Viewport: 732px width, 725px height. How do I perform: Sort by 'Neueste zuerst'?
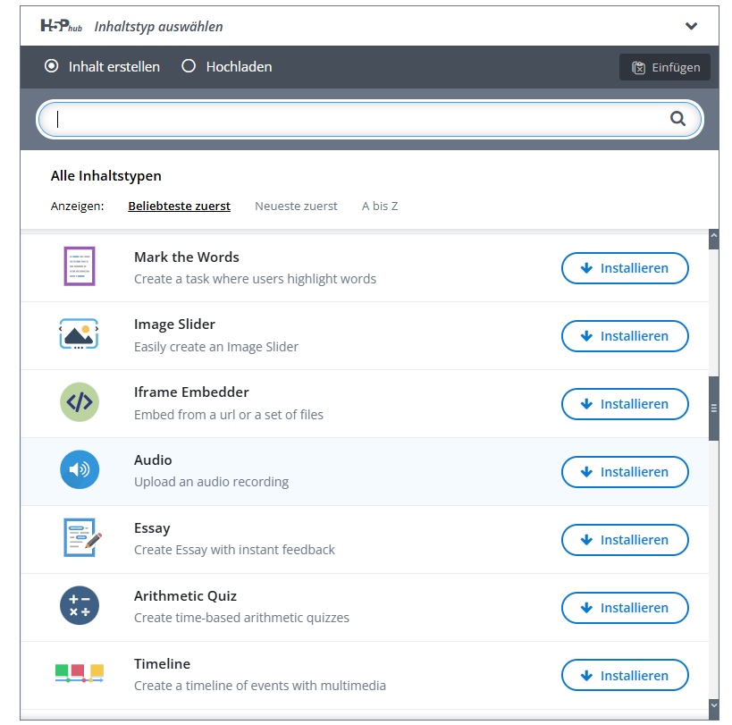[296, 206]
